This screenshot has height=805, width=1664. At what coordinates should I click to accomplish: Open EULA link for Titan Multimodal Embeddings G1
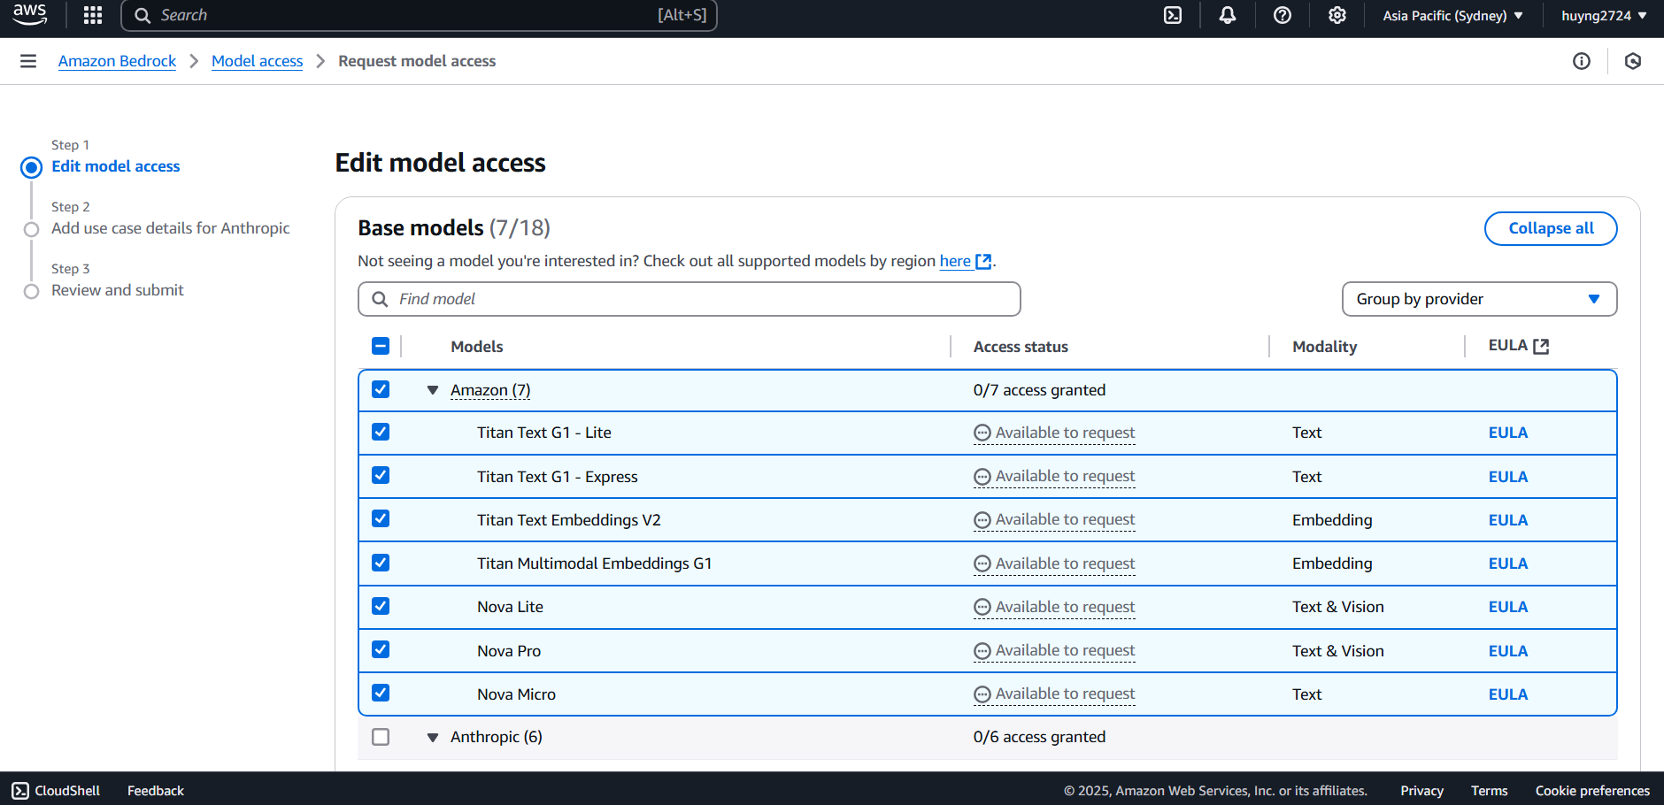tap(1507, 563)
